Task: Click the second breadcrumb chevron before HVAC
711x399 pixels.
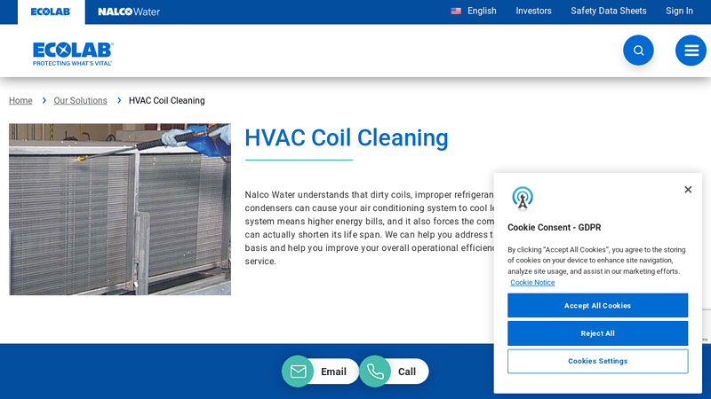Action: 119,100
